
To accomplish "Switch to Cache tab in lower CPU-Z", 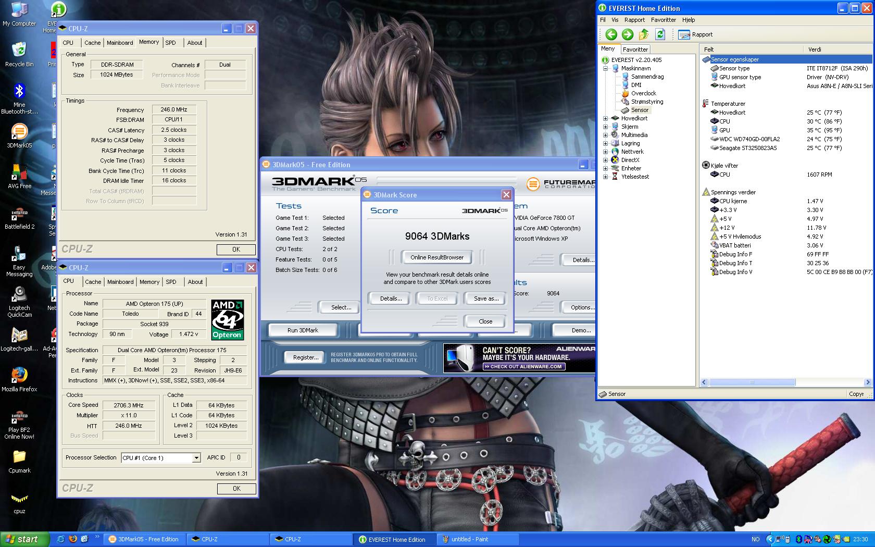I will point(93,282).
